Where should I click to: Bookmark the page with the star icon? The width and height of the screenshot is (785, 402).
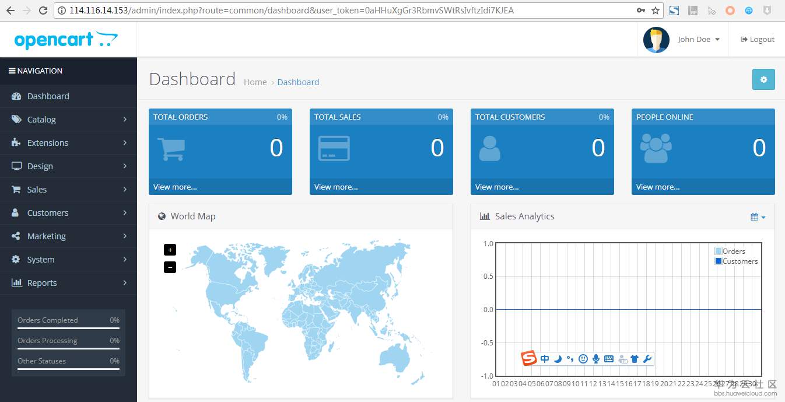tap(656, 11)
